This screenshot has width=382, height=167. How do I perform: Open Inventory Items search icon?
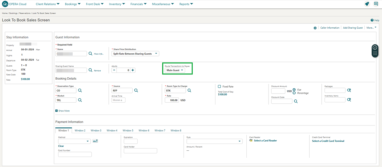[349, 100]
